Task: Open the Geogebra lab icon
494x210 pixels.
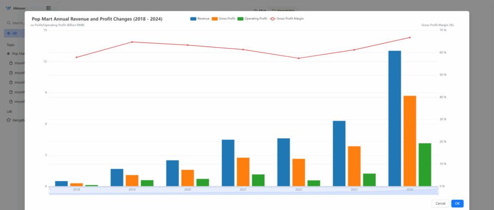Action: (9, 120)
